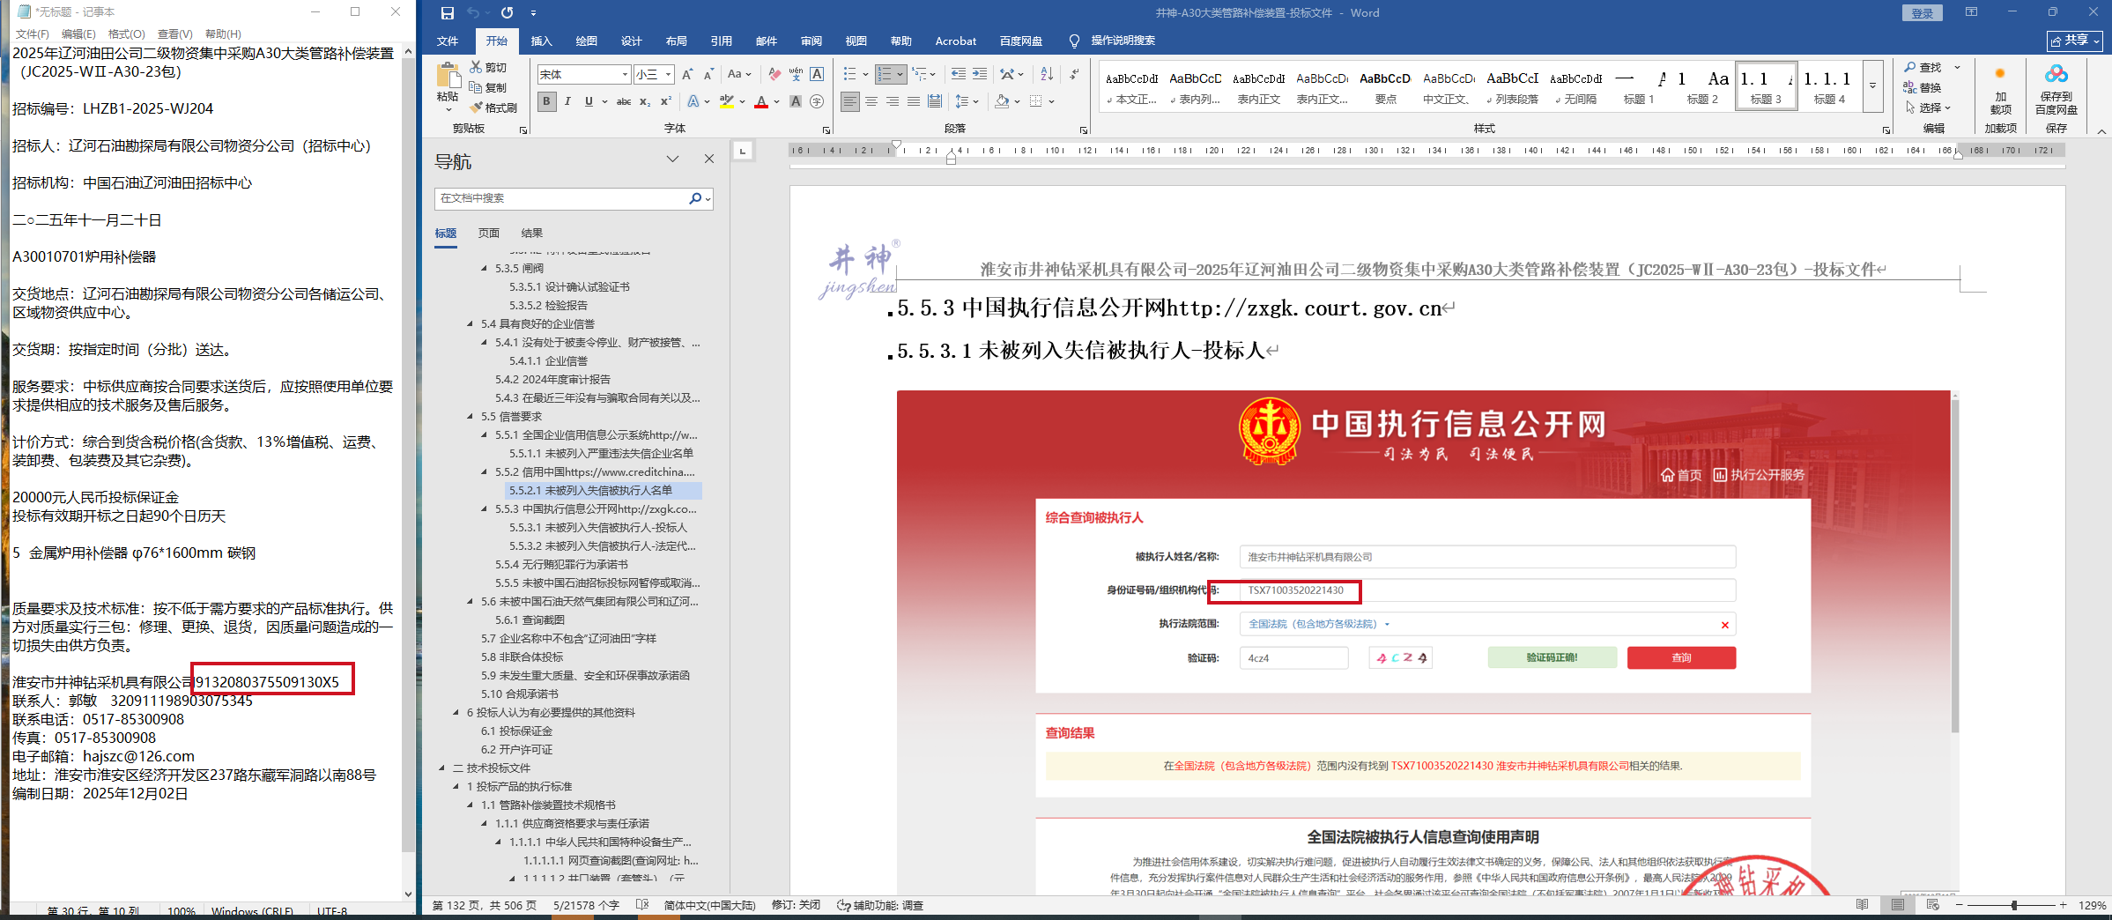
Task: Click the increase indent icon
Action: [980, 75]
